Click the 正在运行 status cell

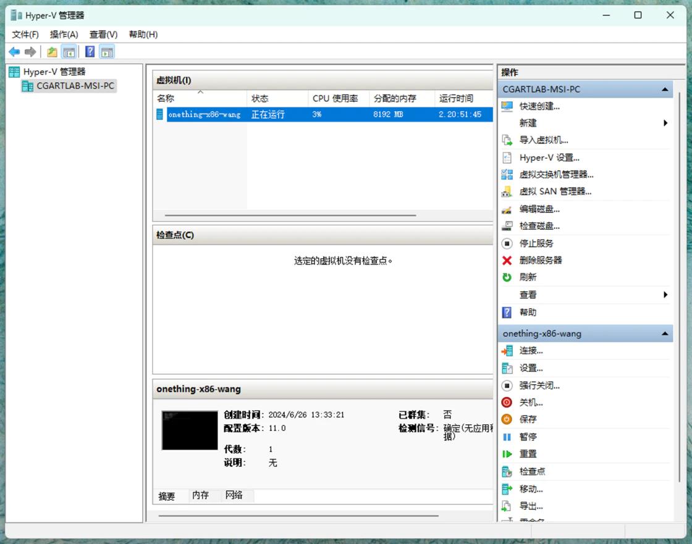coord(268,115)
